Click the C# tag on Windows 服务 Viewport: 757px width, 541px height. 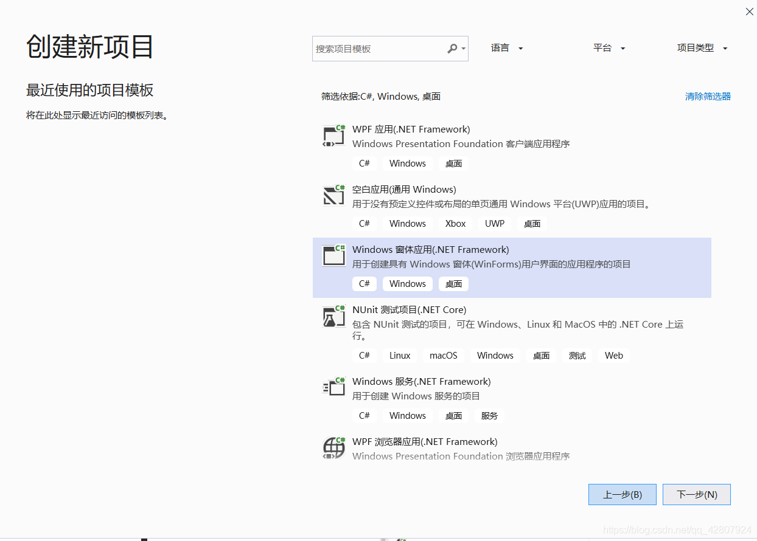pos(365,416)
